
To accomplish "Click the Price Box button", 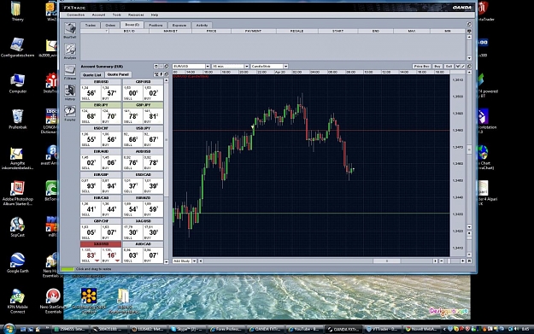I will [421, 66].
